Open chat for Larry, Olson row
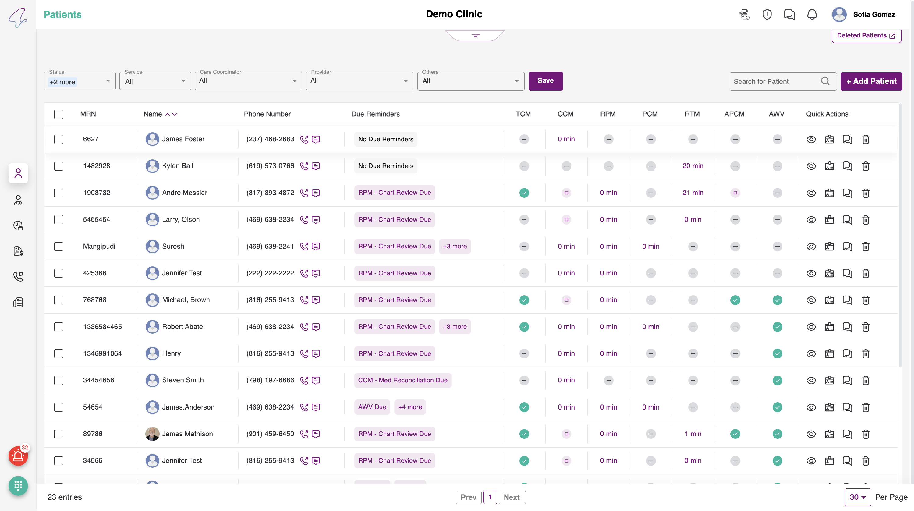This screenshot has width=914, height=511. click(x=847, y=220)
